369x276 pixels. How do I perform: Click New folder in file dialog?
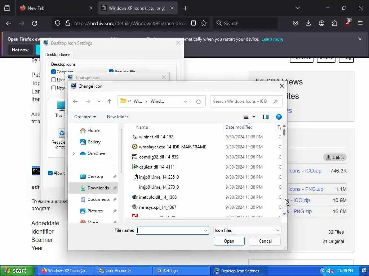[117, 117]
